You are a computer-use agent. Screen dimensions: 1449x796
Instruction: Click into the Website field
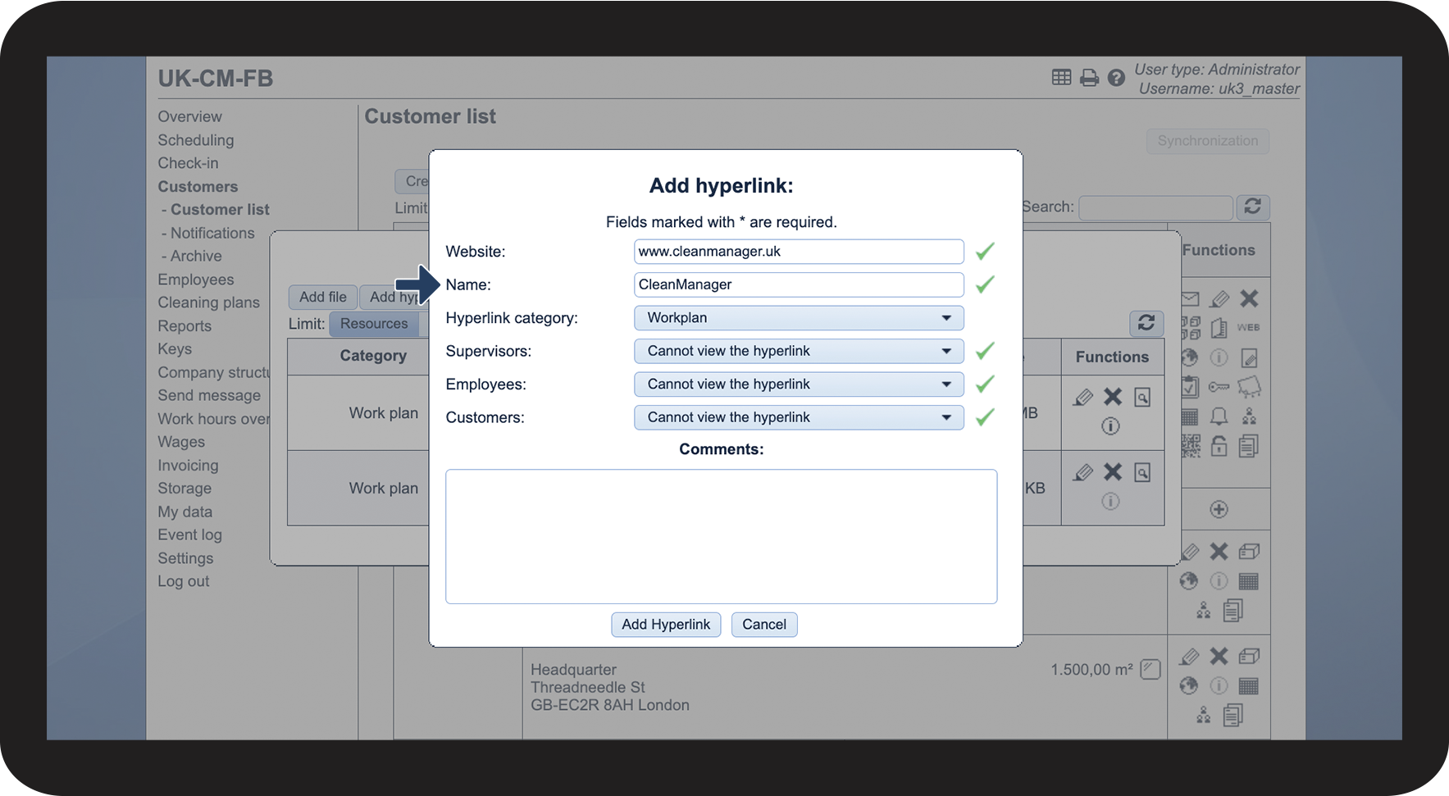coord(799,252)
